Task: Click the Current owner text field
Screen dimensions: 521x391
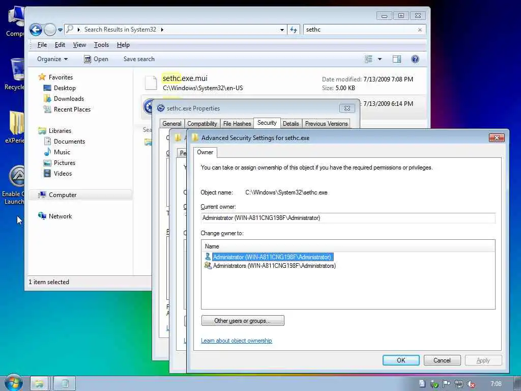Action: pyautogui.click(x=348, y=218)
